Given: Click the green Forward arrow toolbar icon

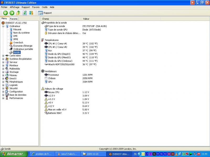Looking at the screenshot, I should (x=12, y=13).
